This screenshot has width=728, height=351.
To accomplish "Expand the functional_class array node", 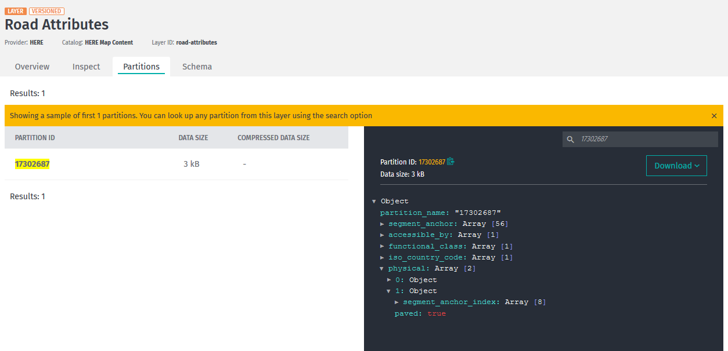I will click(x=382, y=246).
